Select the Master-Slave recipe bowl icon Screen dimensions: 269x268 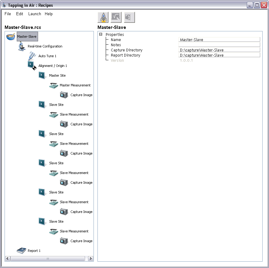coord(11,37)
